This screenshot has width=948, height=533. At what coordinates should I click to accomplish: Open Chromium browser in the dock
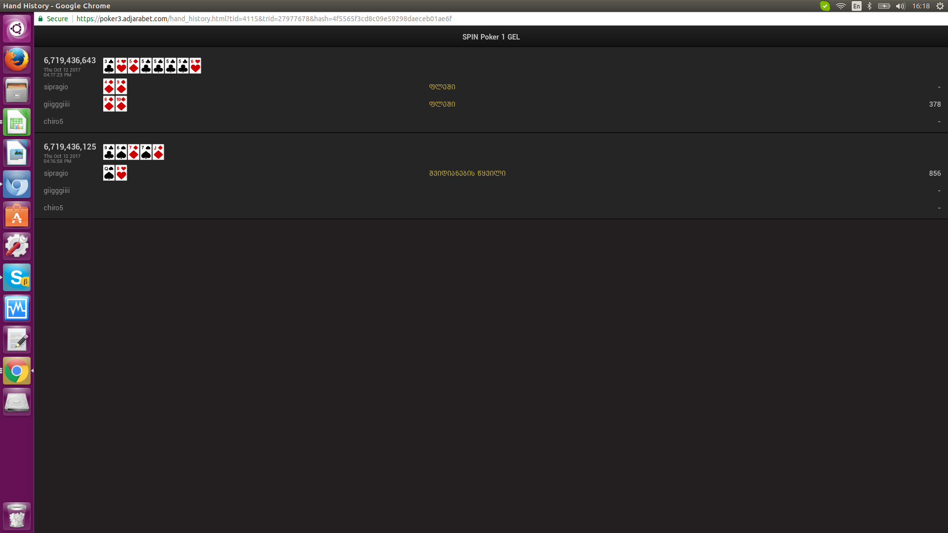click(17, 185)
